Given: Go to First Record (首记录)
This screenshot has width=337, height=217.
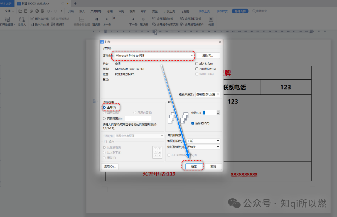Looking at the screenshot, I should [96, 22].
